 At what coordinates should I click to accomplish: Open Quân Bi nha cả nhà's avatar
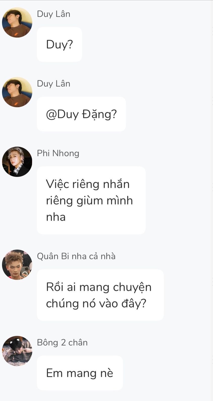point(17,265)
